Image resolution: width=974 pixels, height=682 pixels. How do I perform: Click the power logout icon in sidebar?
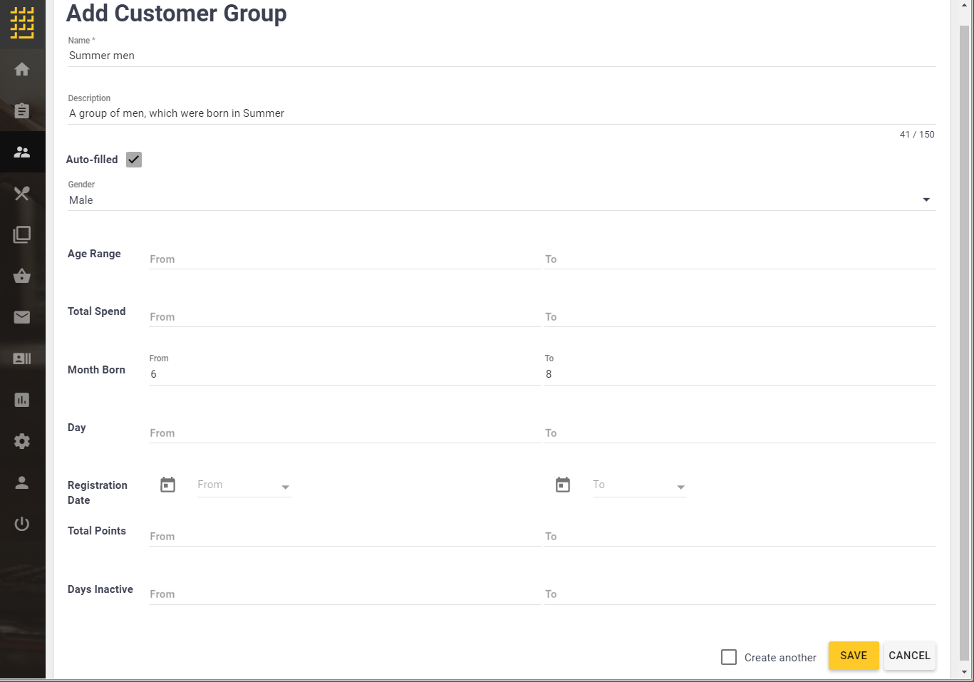coord(22,524)
